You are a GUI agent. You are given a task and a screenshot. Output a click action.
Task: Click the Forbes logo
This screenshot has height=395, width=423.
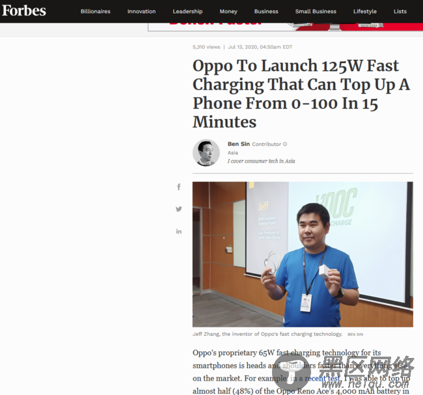pyautogui.click(x=23, y=11)
